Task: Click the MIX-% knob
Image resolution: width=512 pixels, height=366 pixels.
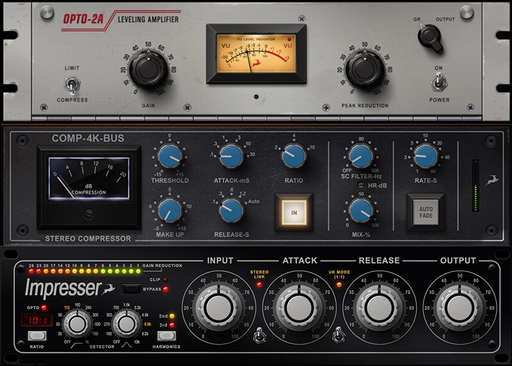Action: pos(361,211)
